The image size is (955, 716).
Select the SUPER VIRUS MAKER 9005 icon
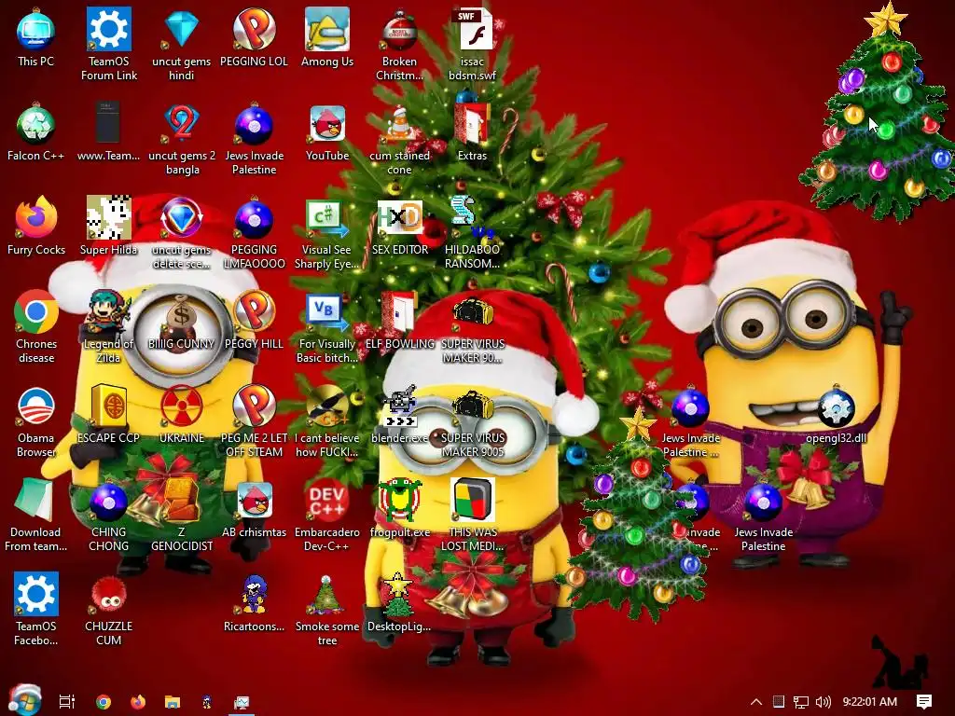(472, 406)
